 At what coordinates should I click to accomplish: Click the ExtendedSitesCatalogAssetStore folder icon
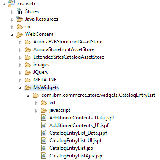pyautogui.click(x=28, y=57)
